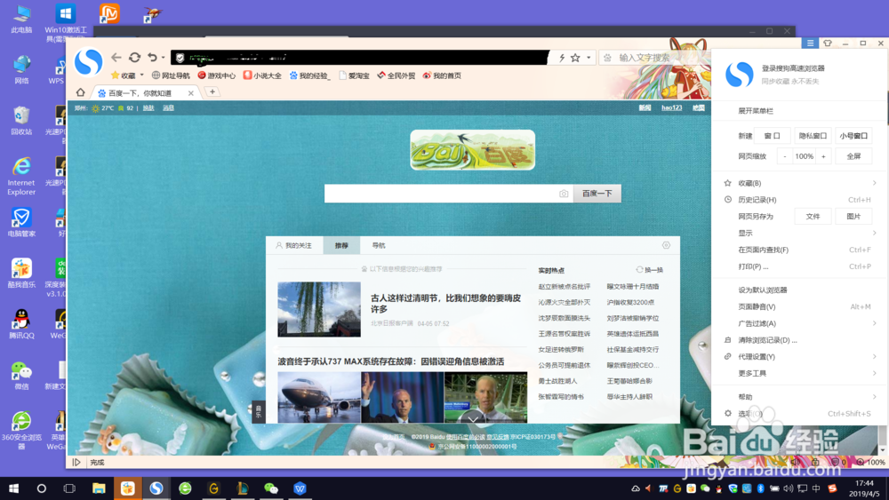Open Windows Start menu
Image resolution: width=889 pixels, height=500 pixels.
(x=13, y=488)
